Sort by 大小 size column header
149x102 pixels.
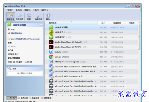(103, 23)
